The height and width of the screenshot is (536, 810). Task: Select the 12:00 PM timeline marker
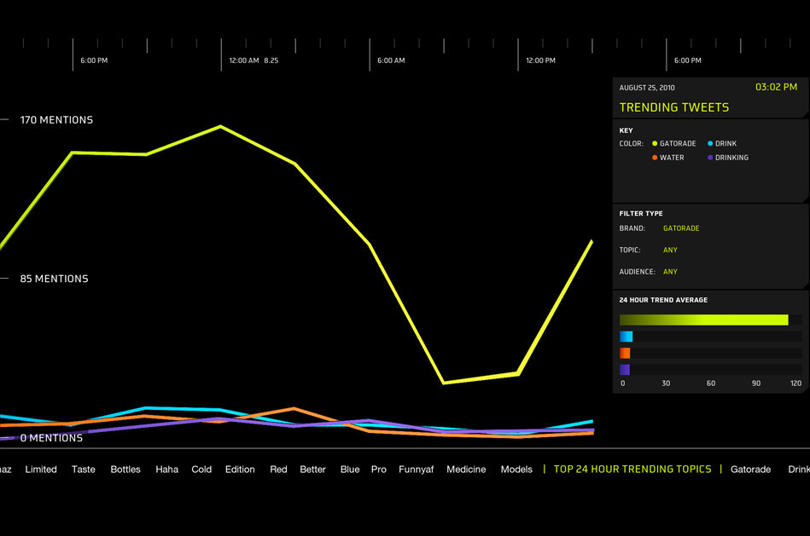(540, 61)
